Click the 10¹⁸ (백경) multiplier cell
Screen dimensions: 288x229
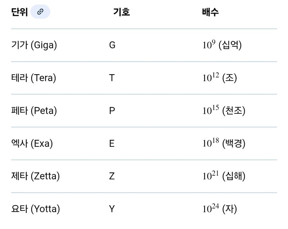224,144
